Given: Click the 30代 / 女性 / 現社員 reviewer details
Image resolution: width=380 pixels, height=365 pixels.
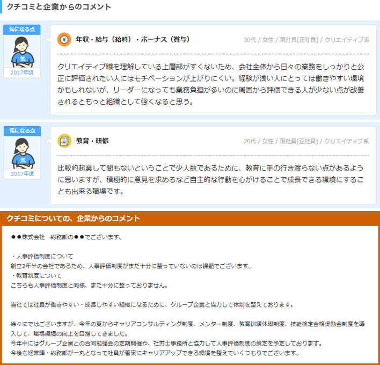Looking at the screenshot, I should coord(306,40).
